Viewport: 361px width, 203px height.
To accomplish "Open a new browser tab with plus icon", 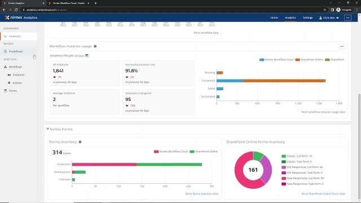I will (x=95, y=3).
